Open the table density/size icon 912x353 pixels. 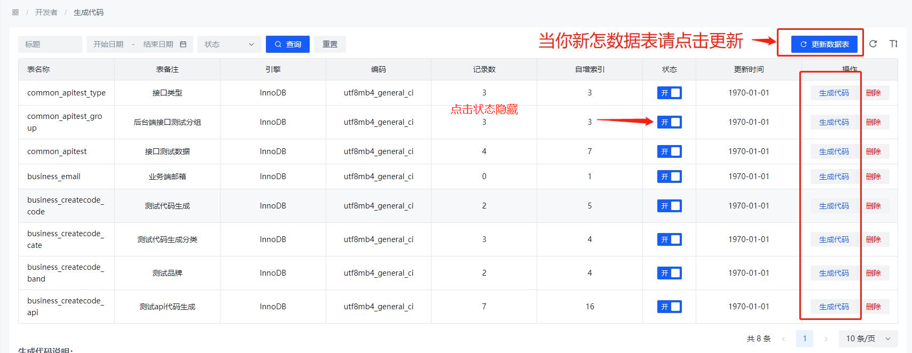(893, 44)
